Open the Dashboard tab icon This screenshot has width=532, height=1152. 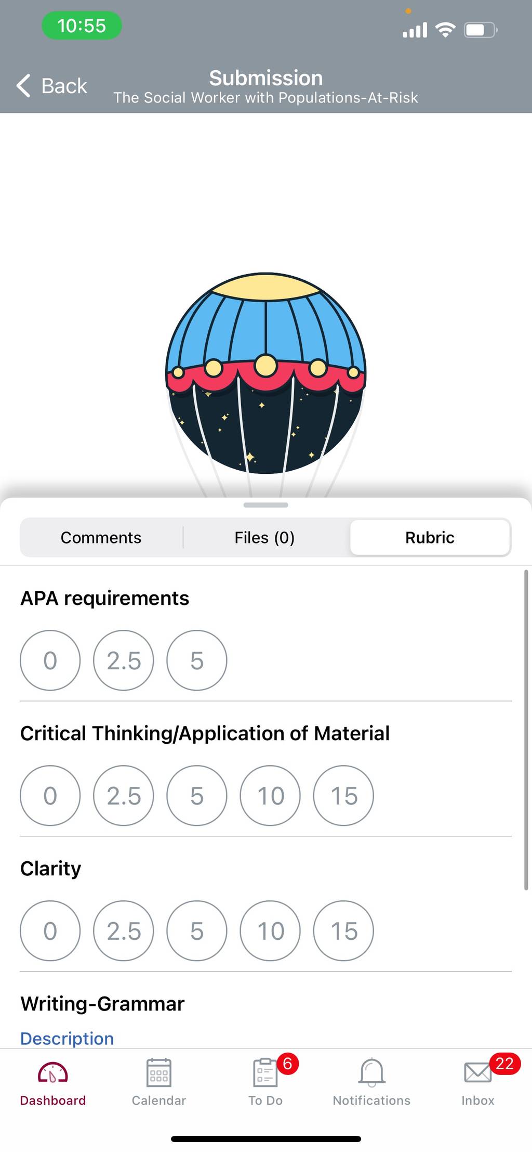pyautogui.click(x=52, y=1073)
